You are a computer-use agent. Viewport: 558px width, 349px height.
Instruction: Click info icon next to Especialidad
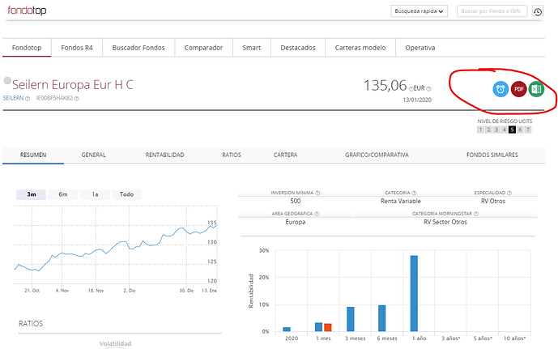(509, 193)
